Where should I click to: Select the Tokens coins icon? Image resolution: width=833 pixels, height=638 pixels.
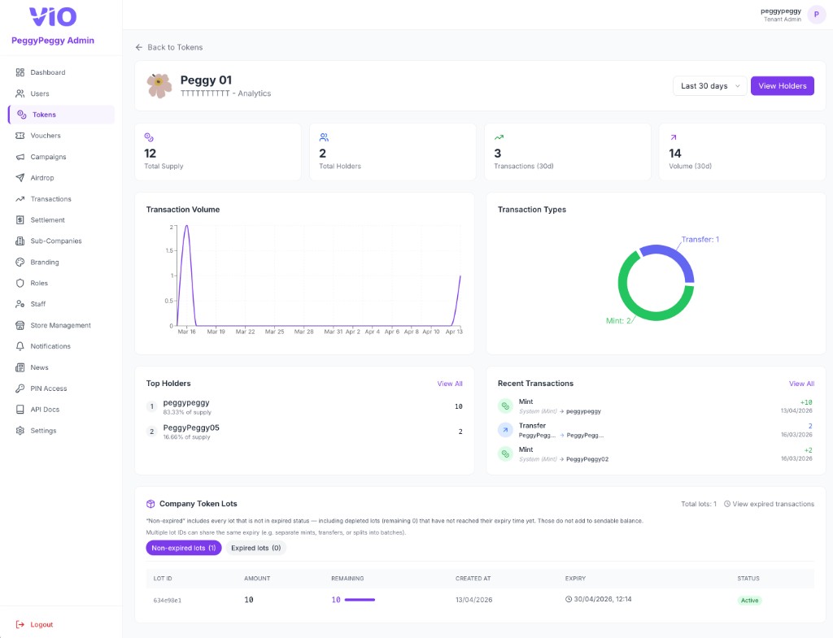[22, 115]
